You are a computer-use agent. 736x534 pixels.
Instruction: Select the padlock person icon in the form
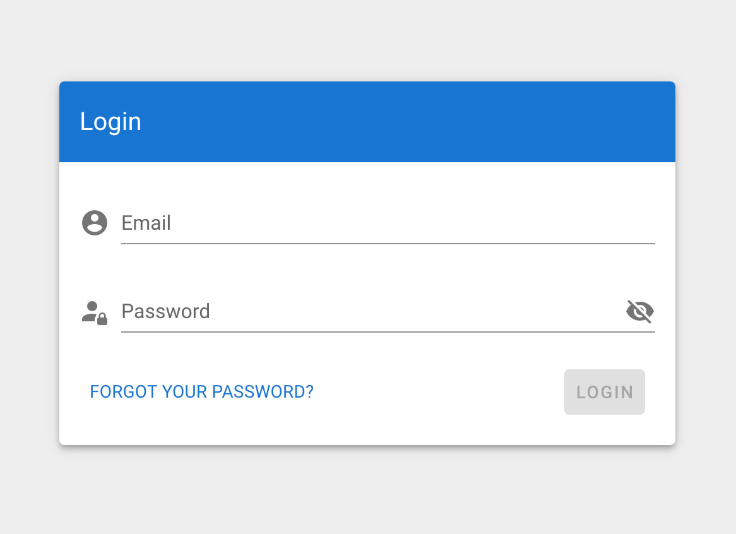point(95,312)
